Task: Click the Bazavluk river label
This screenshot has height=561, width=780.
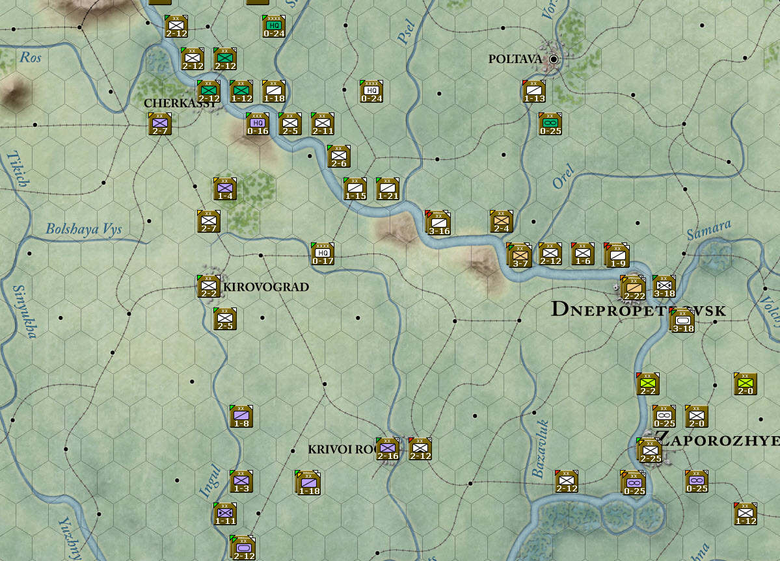Action: (x=540, y=449)
